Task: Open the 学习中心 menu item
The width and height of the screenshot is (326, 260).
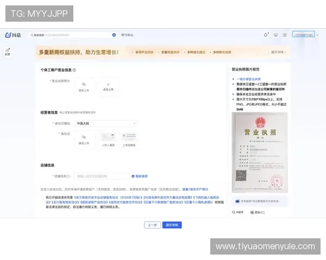Action: (127, 35)
